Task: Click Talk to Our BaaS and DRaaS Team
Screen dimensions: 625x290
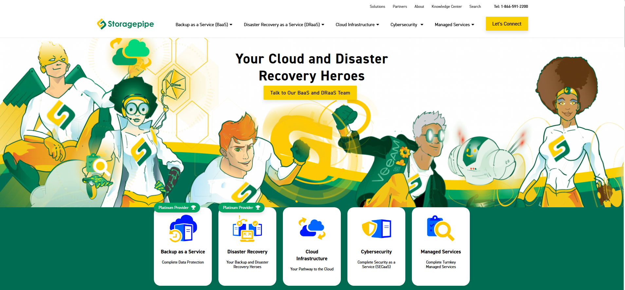Action: point(310,93)
